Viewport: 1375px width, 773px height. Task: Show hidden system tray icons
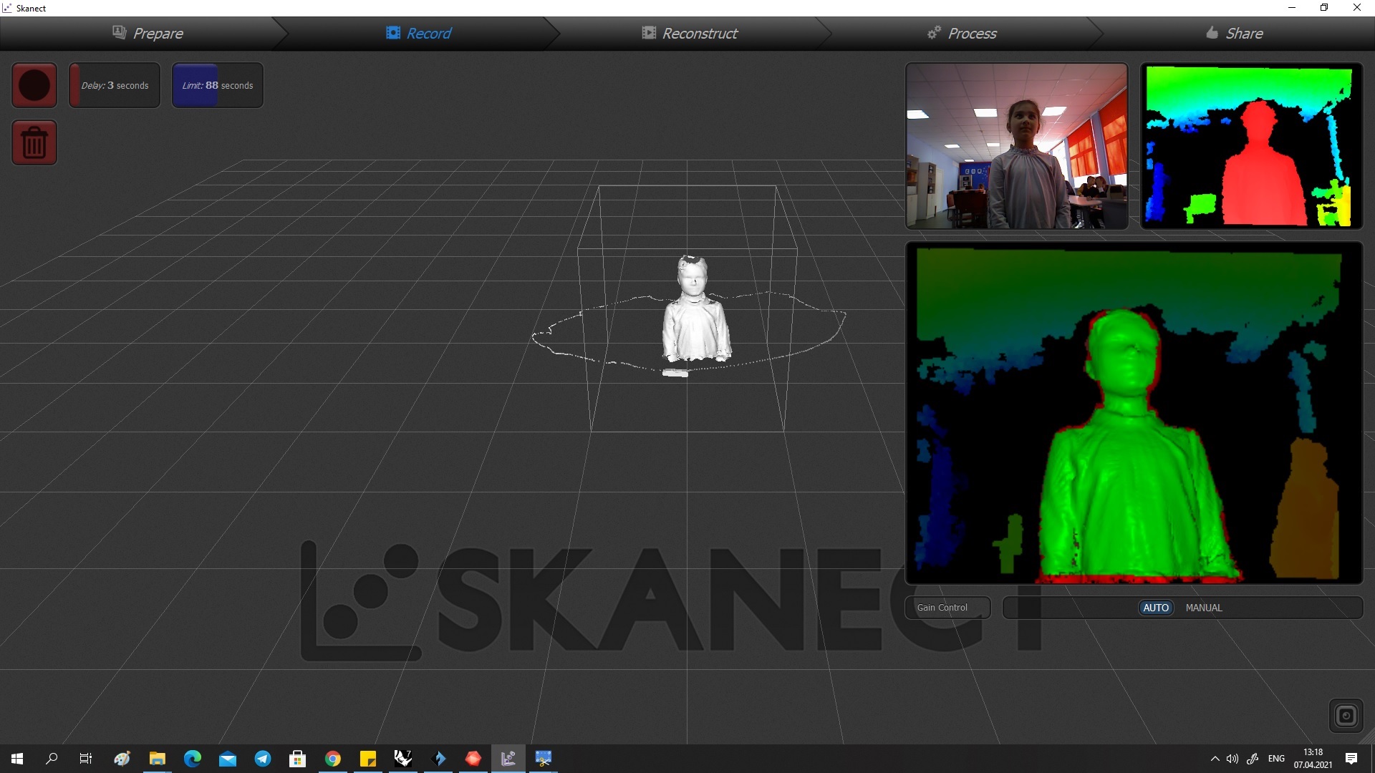coord(1215,759)
